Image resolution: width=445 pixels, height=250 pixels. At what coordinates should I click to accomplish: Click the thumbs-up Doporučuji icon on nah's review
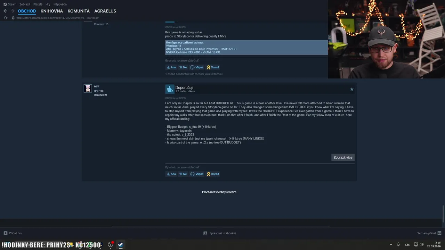[170, 89]
